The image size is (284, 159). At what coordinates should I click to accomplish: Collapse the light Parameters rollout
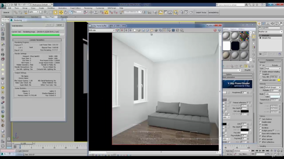click(x=270, y=60)
